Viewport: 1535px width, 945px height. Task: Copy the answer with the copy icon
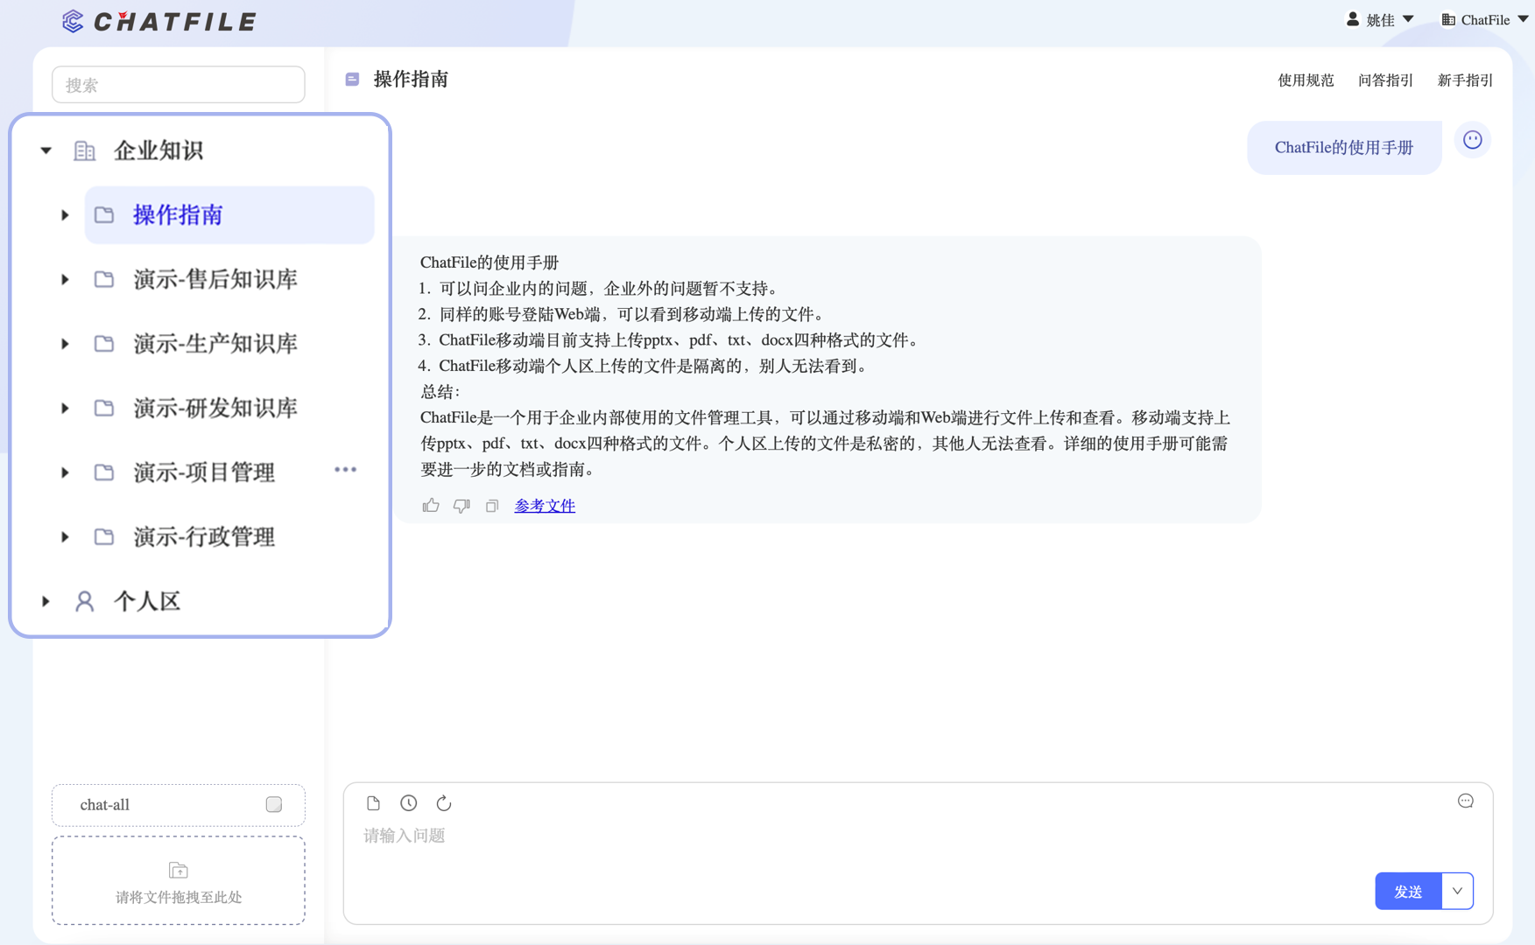tap(492, 506)
